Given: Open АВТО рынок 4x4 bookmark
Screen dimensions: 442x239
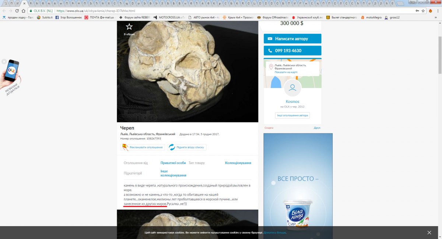Looking at the screenshot, I should click(204, 17).
